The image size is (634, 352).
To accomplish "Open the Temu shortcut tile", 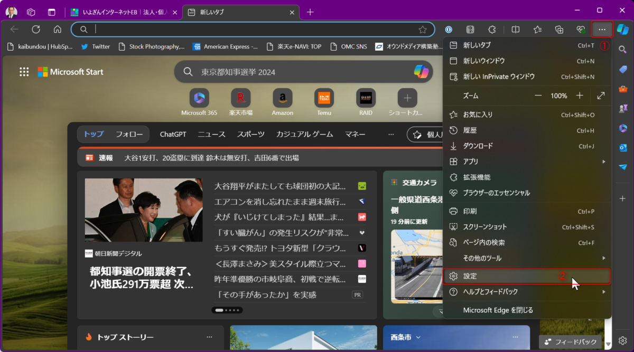I will 324,102.
